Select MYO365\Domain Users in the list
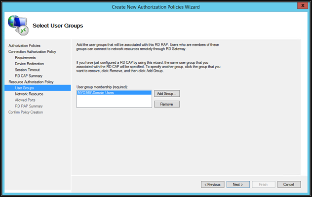 pos(114,93)
